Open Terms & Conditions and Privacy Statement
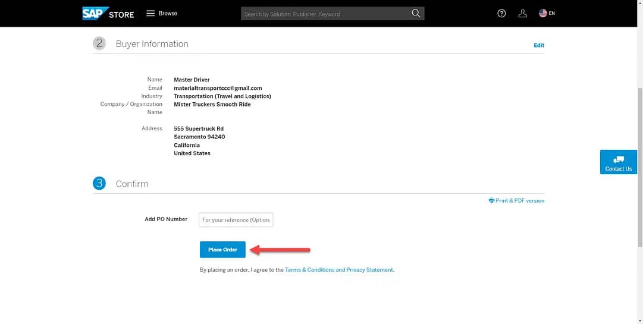The height and width of the screenshot is (324, 643). (338, 270)
